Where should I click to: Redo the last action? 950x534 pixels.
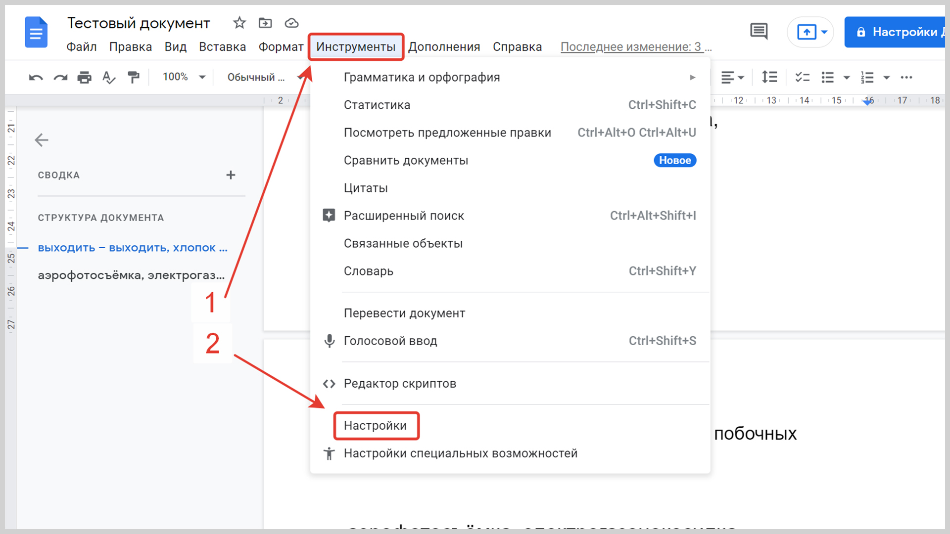(60, 78)
